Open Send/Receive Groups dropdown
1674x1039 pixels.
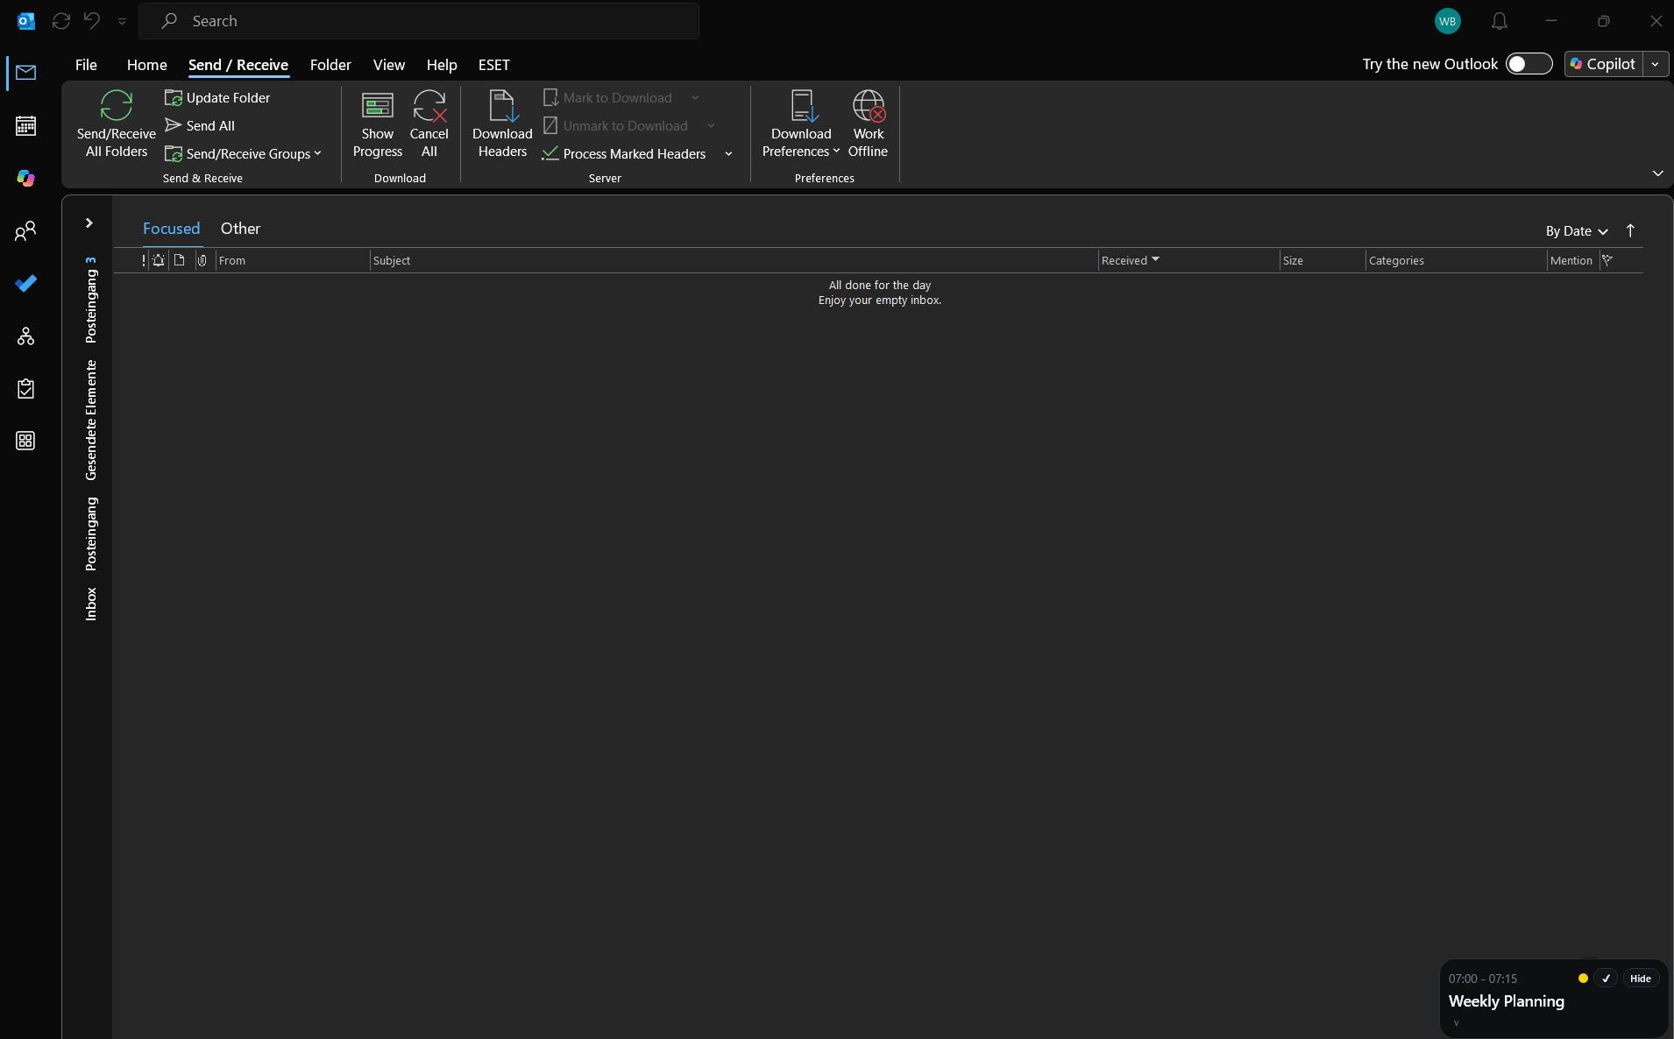[x=243, y=154]
